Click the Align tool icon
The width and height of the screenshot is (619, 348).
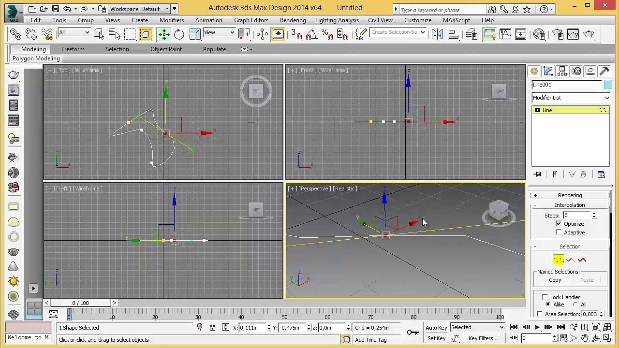tap(453, 33)
